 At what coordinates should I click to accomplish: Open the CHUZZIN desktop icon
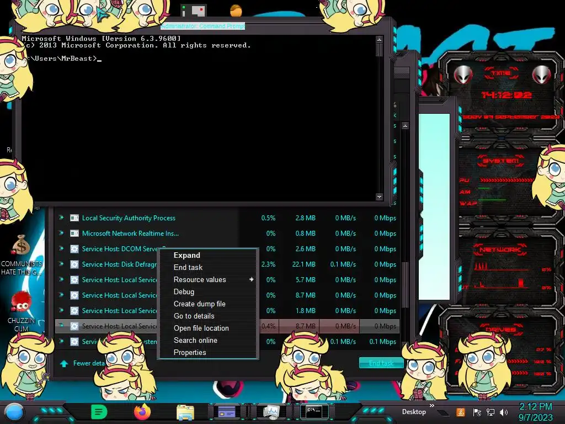coord(22,311)
